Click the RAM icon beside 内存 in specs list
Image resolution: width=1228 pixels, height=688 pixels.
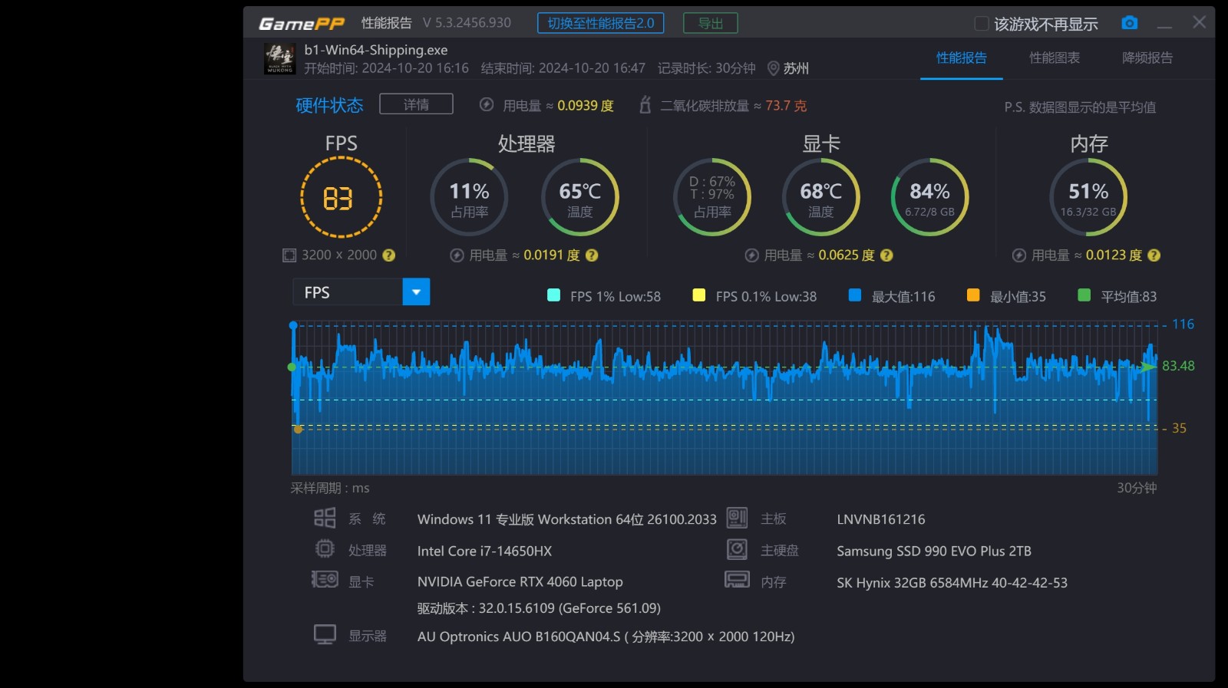pyautogui.click(x=737, y=580)
